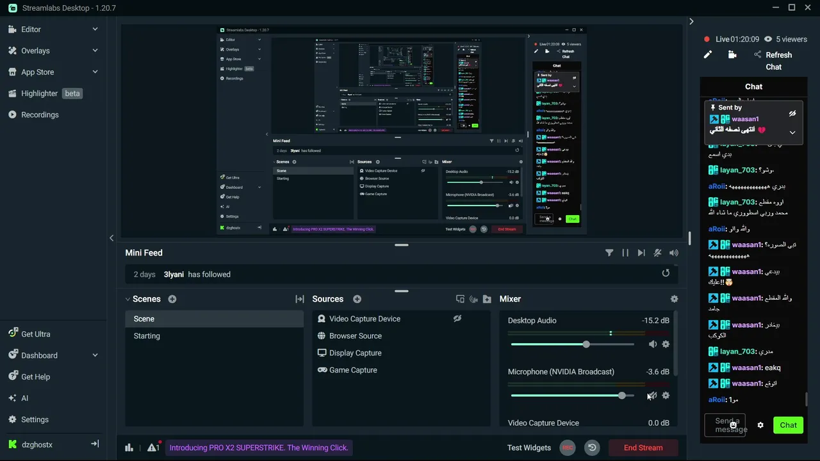Screen dimensions: 820x461
Task: Replay the 3lyani follow alert
Action: click(x=666, y=273)
